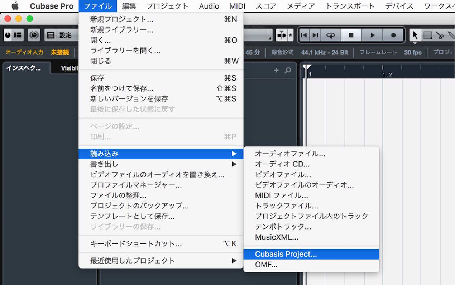Screen dimensions: 455x285
Task: Open the スコア menu
Action: (266, 6)
